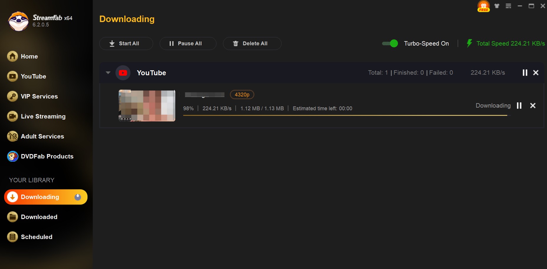Click the 'Total: 1' count

tap(378, 73)
